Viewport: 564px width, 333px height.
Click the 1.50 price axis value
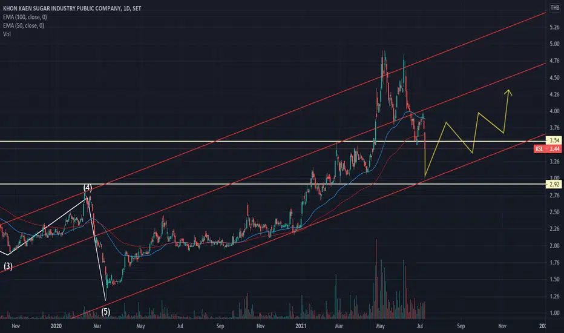click(554, 279)
